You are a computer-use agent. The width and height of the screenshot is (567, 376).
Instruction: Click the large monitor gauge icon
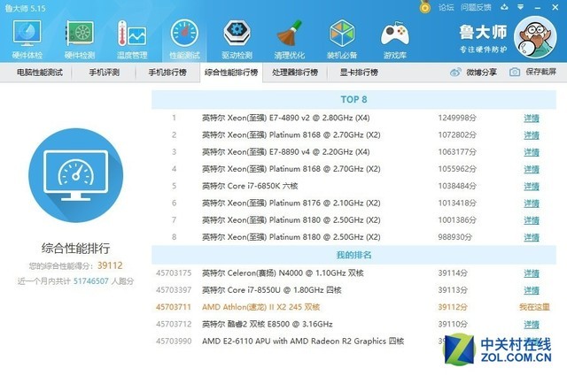coord(75,175)
